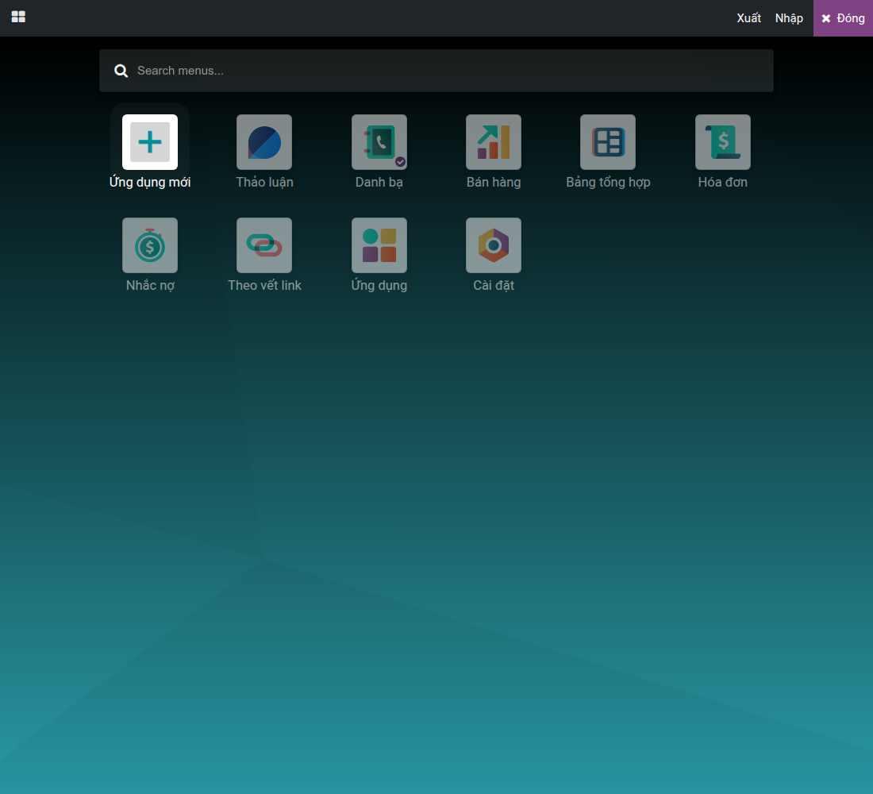Open the Thảo luận app icon

[264, 142]
